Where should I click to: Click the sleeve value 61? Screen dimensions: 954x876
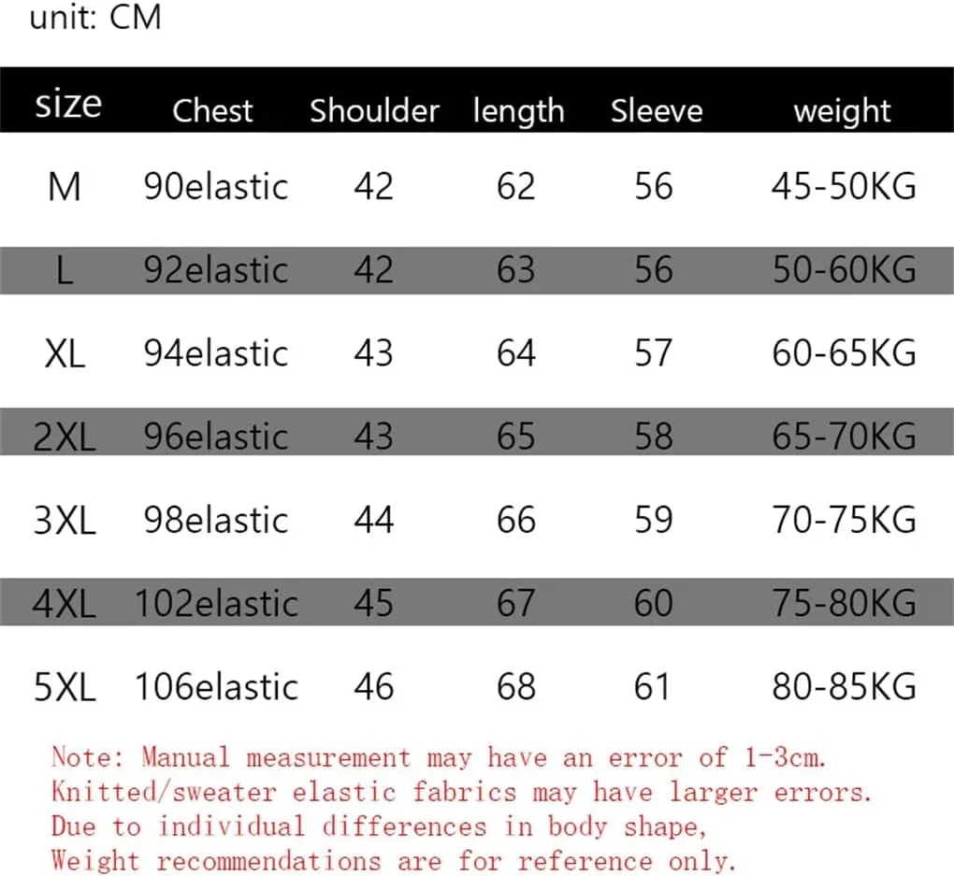[x=652, y=687]
